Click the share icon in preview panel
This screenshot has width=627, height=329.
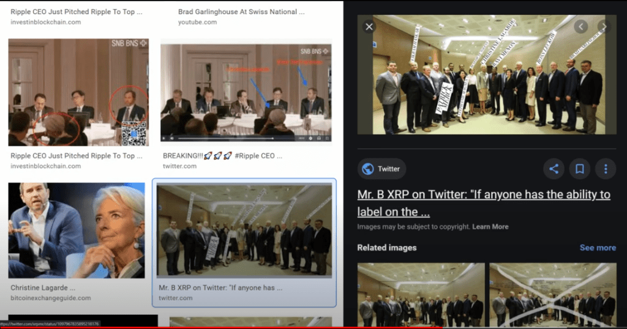click(554, 169)
